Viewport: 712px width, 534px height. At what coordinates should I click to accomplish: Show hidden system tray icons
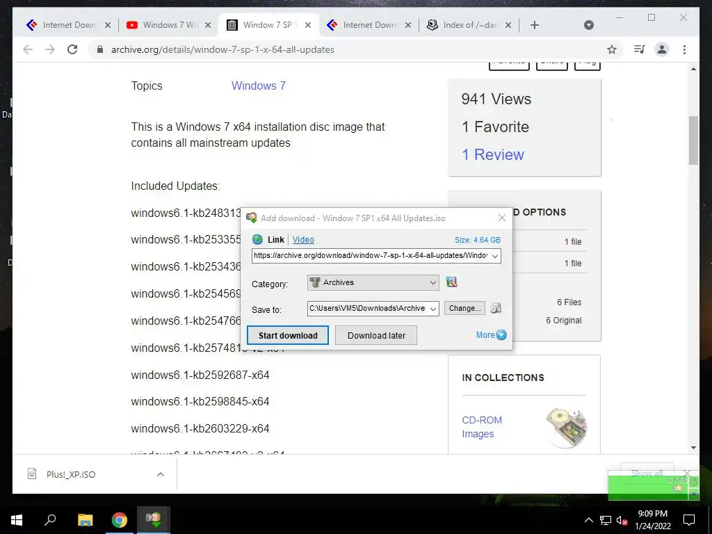(x=588, y=520)
